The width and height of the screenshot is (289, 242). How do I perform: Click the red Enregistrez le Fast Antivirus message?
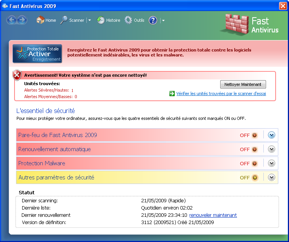[x=159, y=52]
